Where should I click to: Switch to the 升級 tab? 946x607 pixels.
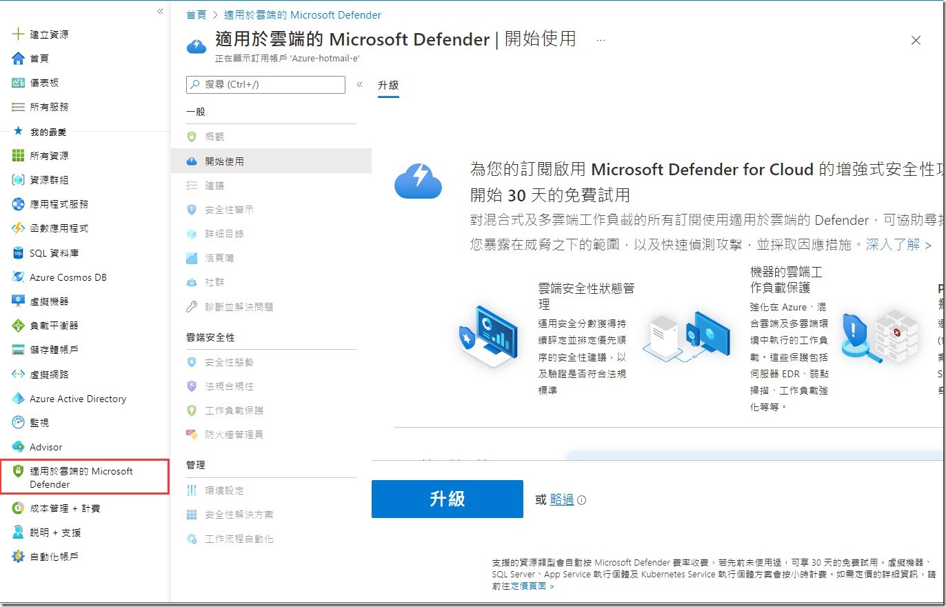(x=388, y=86)
